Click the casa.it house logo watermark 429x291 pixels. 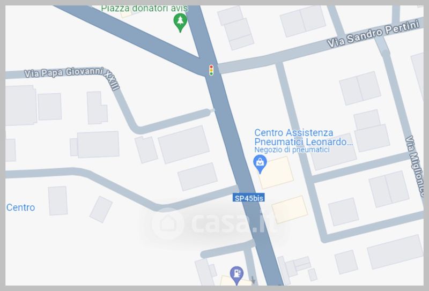167,223
